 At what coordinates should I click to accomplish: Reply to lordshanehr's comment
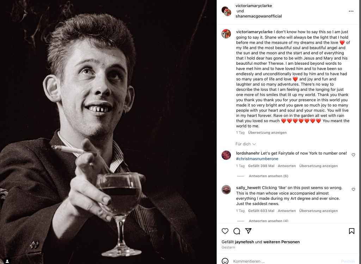287,166
